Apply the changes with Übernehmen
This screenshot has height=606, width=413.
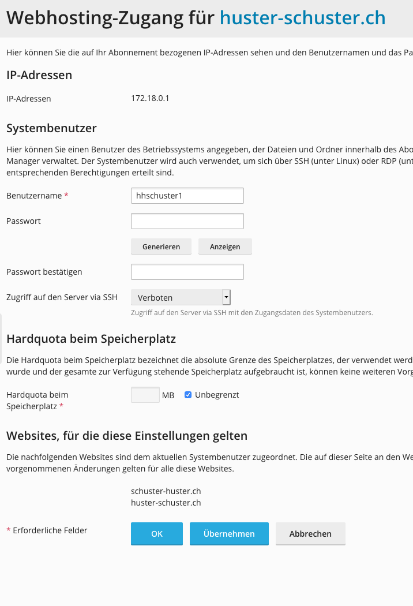pyautogui.click(x=229, y=534)
